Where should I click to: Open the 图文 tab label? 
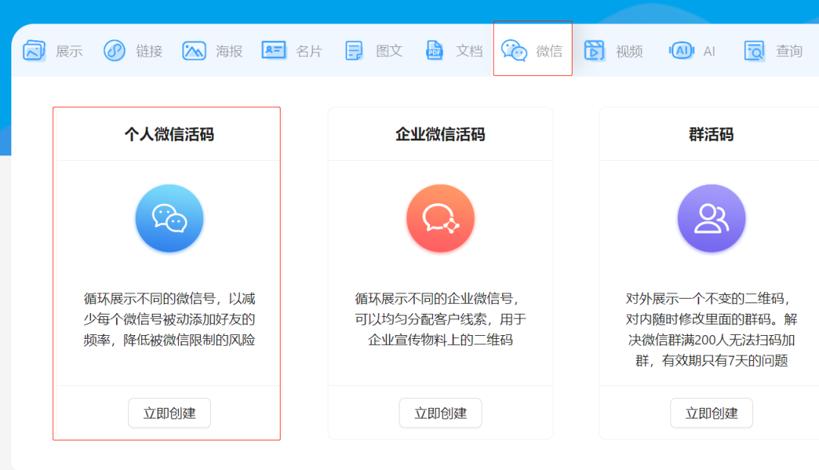click(389, 52)
